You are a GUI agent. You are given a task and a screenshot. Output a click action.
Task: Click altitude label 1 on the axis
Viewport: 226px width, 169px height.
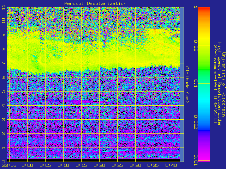point(4,148)
